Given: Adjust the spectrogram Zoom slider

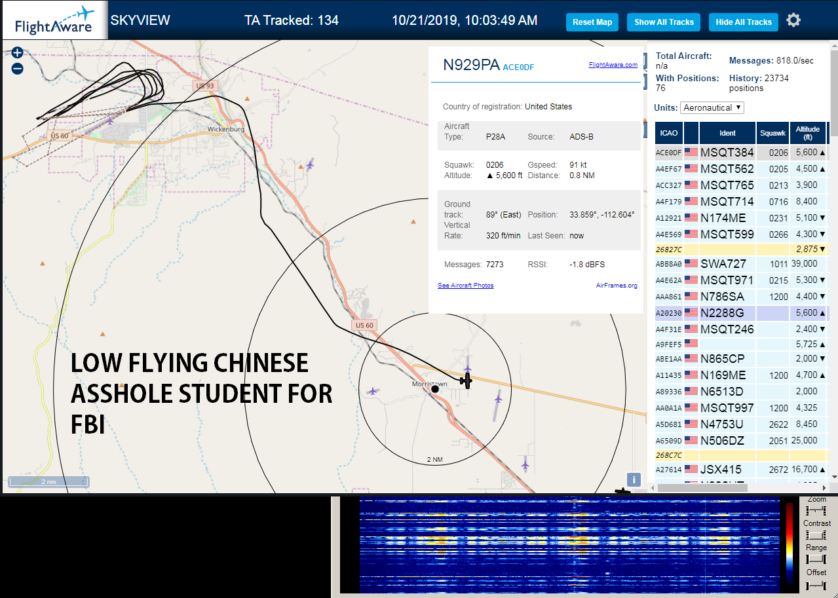Looking at the screenshot, I should 816,510.
